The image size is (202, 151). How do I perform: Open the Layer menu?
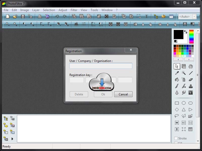[x=36, y=10]
